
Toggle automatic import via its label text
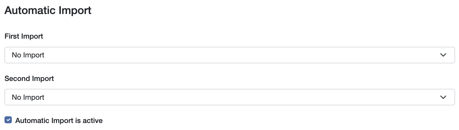coord(59,120)
